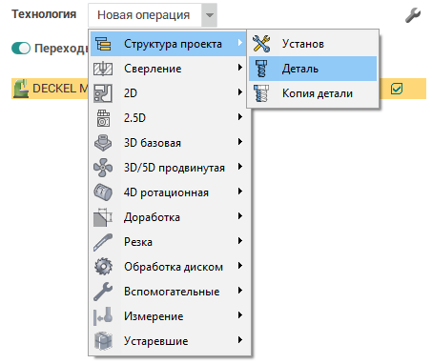Viewport: 432px width, 364px height.
Task: Click the Копия детали bolt icon
Action: tap(261, 93)
